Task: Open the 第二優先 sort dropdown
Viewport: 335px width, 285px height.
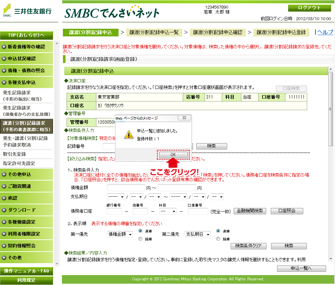Action: 198,234
